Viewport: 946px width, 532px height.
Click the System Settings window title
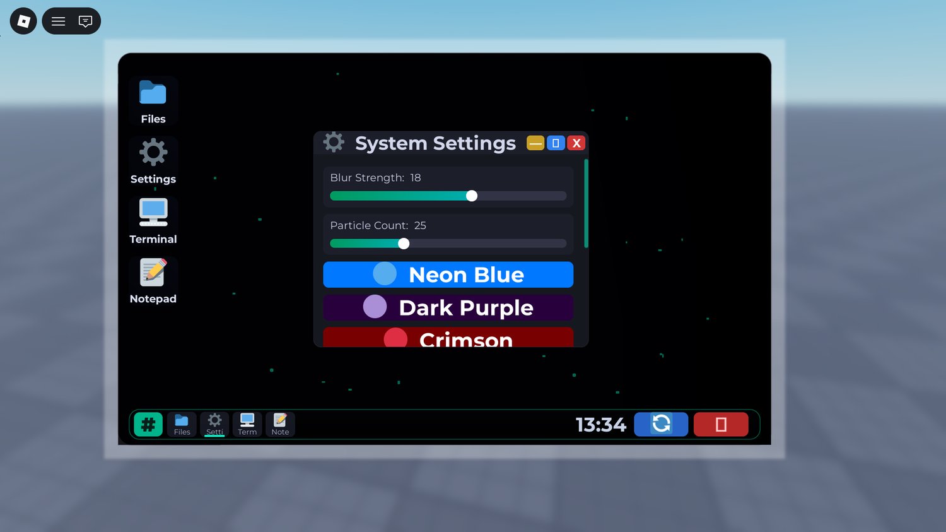point(435,143)
